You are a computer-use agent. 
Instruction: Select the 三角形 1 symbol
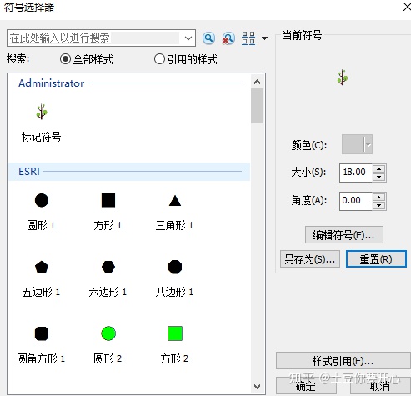pyautogui.click(x=175, y=201)
